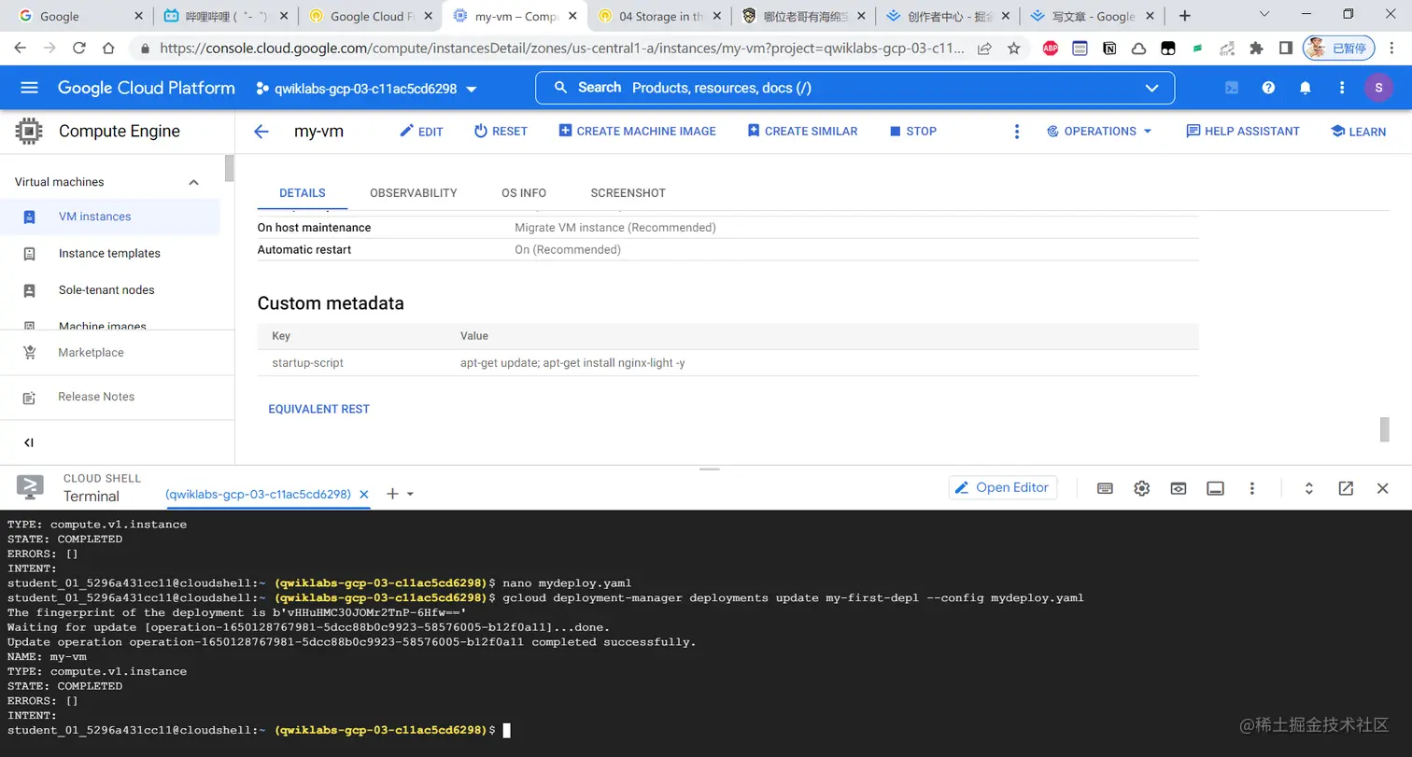Share this page from the address bar
Image resolution: width=1412 pixels, height=757 pixels.
[x=984, y=49]
